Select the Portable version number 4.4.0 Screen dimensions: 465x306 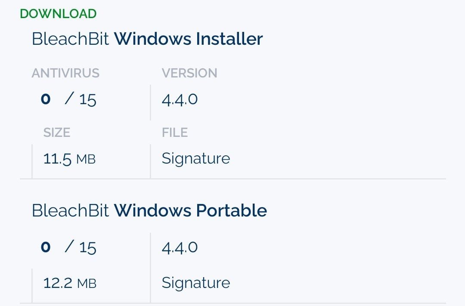(180, 247)
